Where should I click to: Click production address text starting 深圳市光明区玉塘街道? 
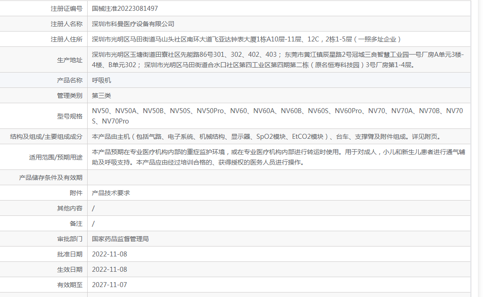click(278, 60)
